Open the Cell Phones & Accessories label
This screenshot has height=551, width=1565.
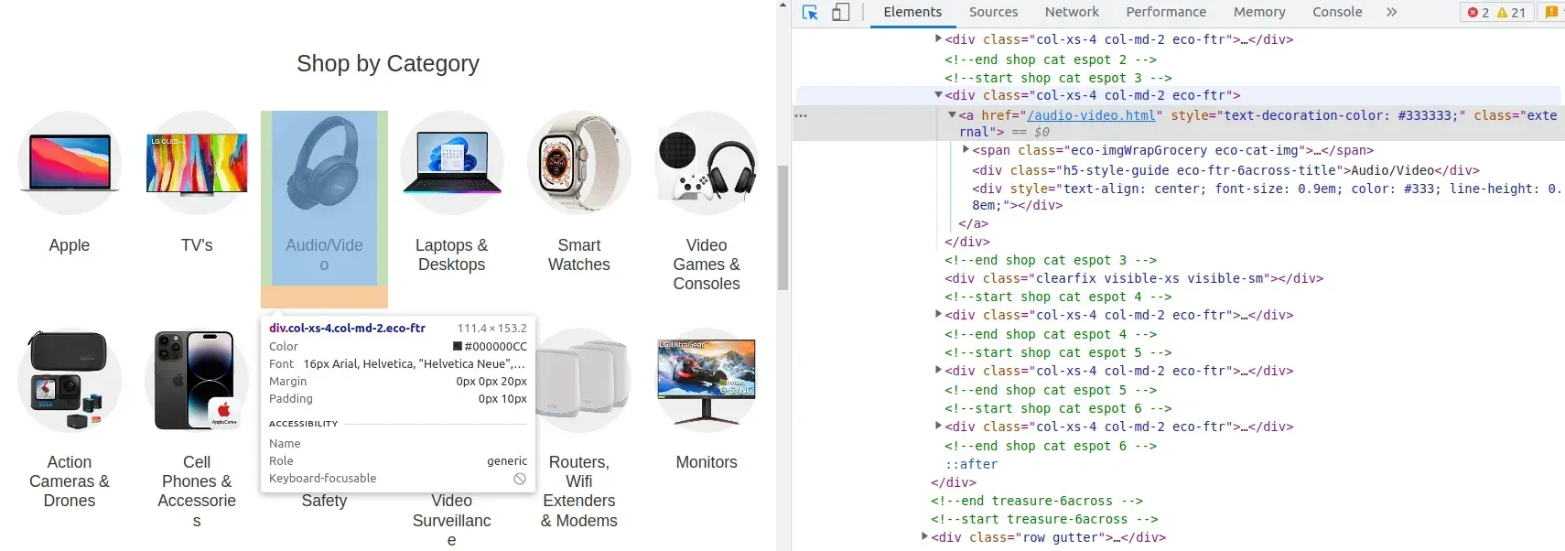pos(197,491)
